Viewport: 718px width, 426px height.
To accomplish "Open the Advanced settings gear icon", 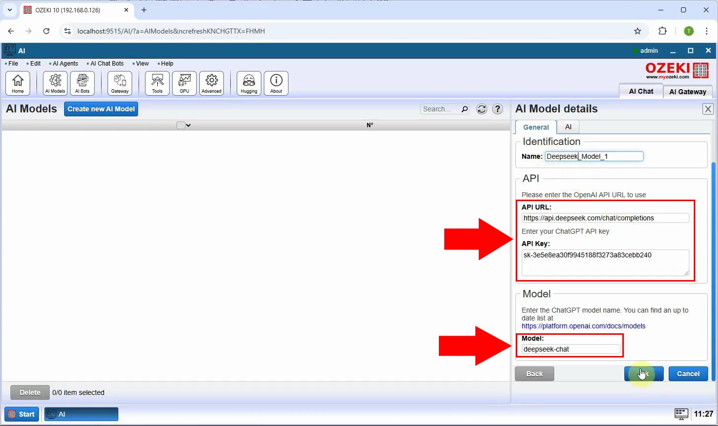I will (212, 83).
